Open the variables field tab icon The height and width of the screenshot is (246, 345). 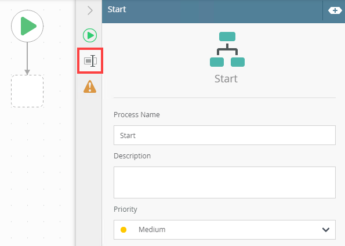point(90,61)
